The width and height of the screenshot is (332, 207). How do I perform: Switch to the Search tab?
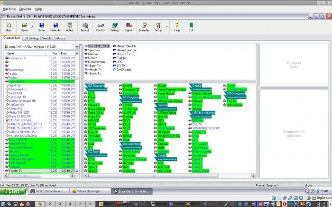click(46, 38)
